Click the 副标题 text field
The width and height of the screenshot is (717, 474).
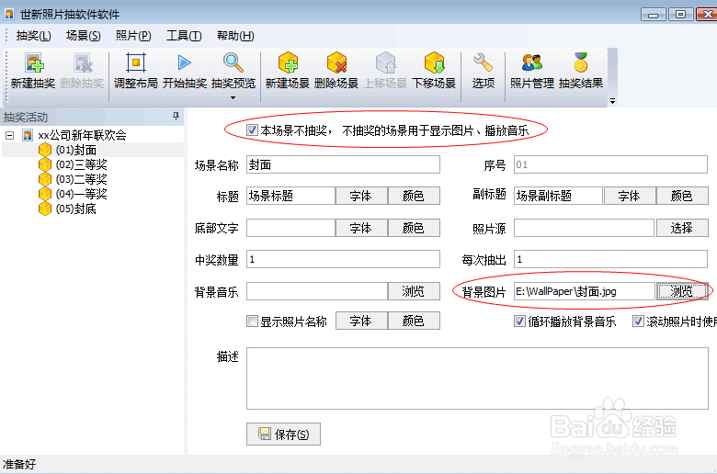pyautogui.click(x=558, y=196)
